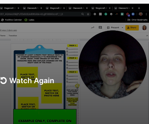Select the PROP 1 label

pyautogui.click(x=73, y=45)
